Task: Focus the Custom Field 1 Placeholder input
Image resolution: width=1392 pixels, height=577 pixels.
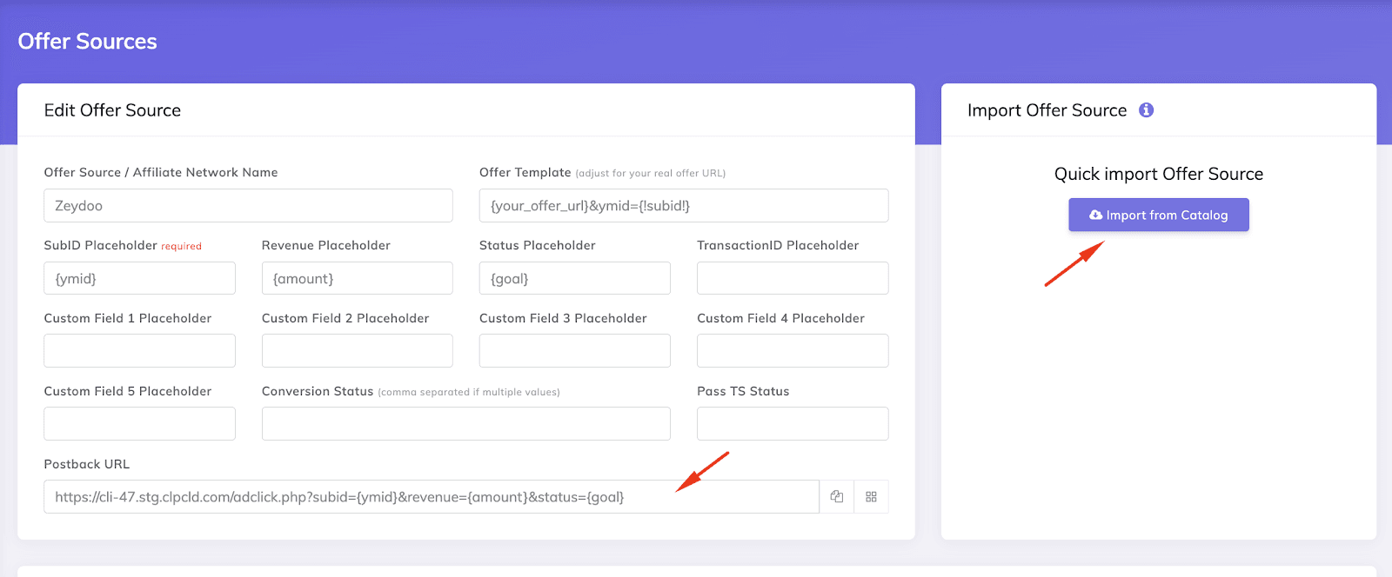Action: [139, 351]
